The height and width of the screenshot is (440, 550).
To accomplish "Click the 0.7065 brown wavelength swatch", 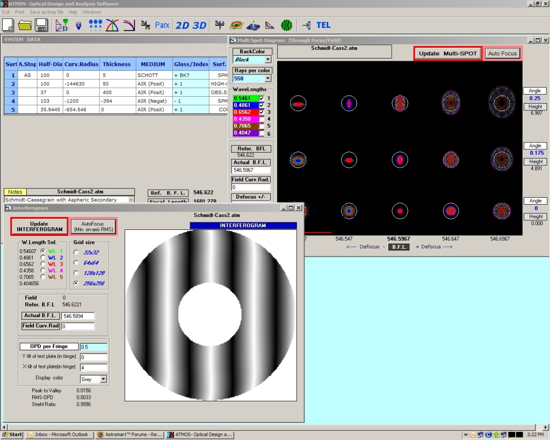I will coord(245,126).
